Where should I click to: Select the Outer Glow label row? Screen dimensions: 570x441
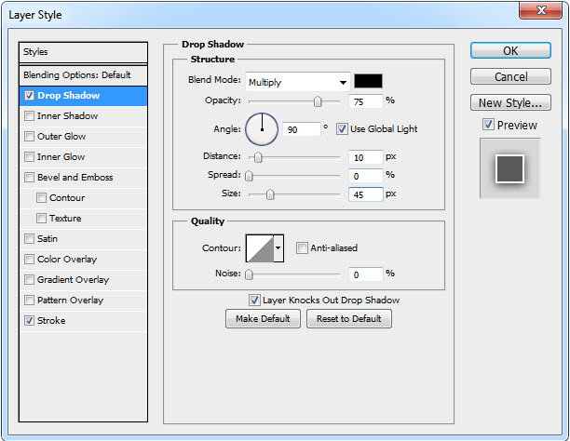pos(61,137)
